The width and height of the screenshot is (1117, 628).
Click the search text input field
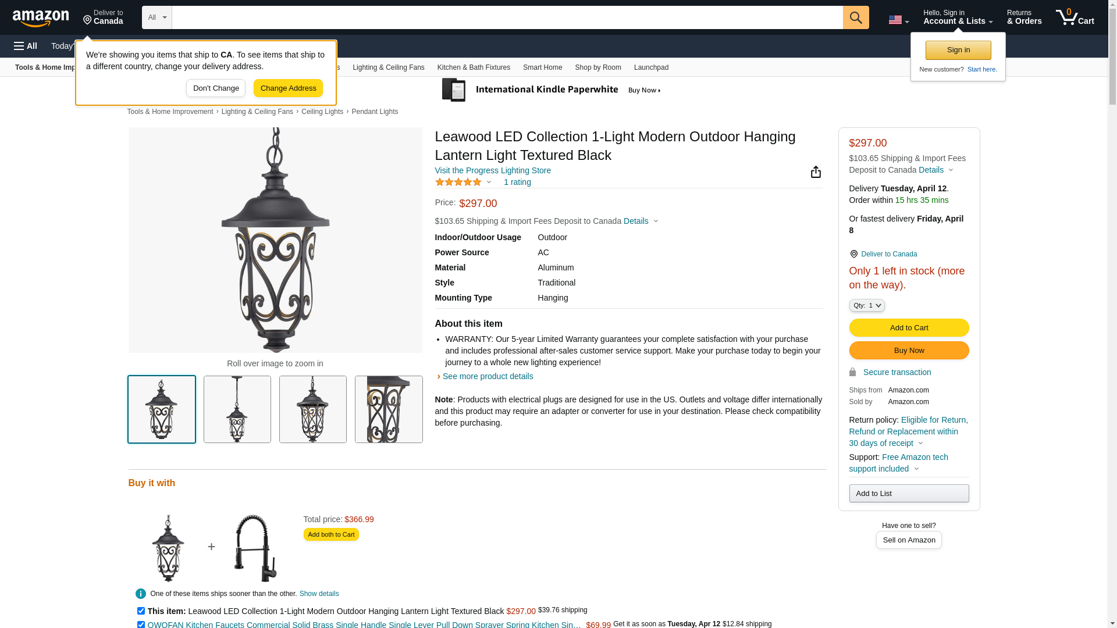(x=507, y=17)
